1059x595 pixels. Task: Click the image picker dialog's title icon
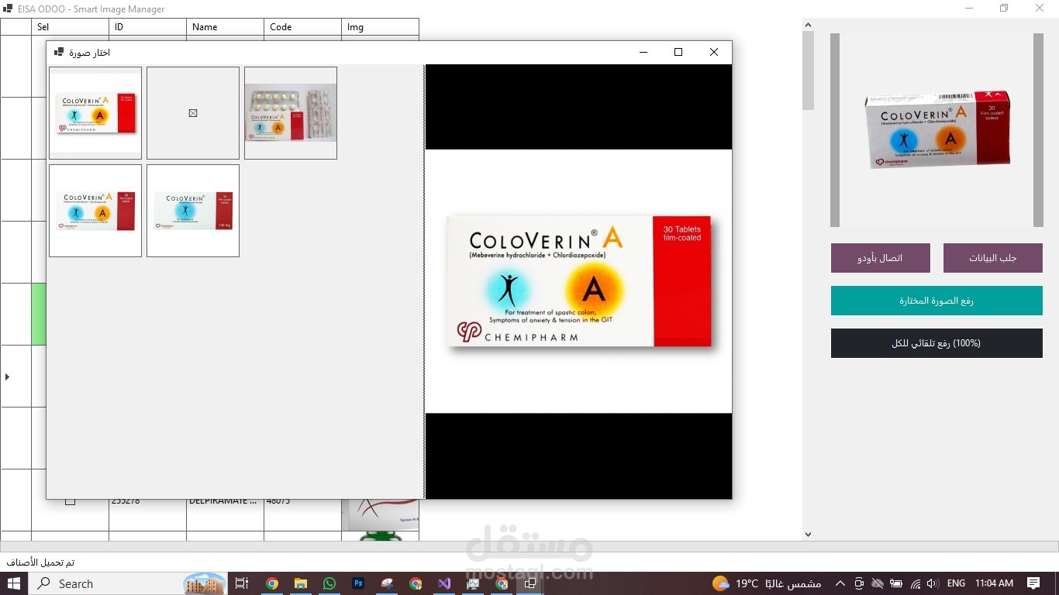tap(59, 52)
